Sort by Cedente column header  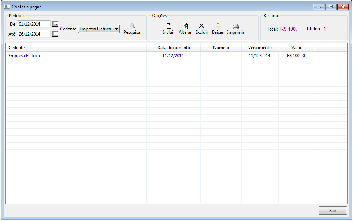(76, 48)
